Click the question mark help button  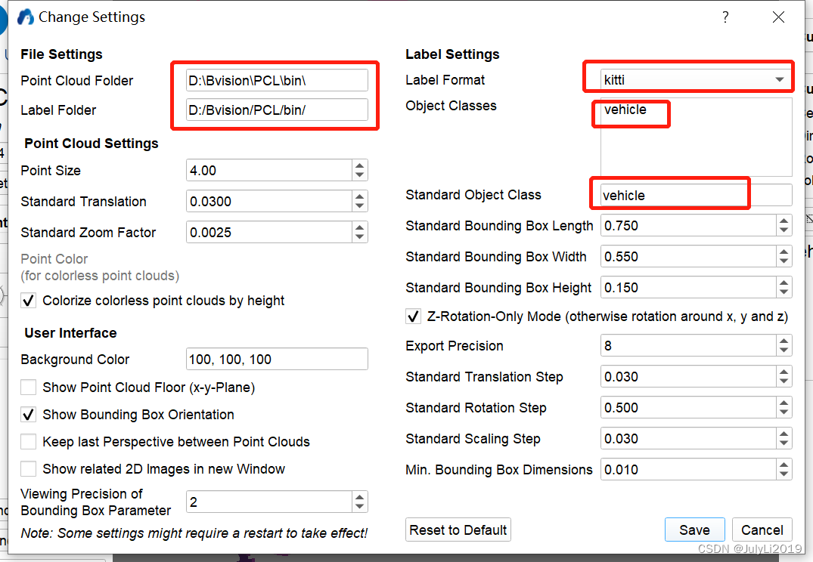coord(725,17)
